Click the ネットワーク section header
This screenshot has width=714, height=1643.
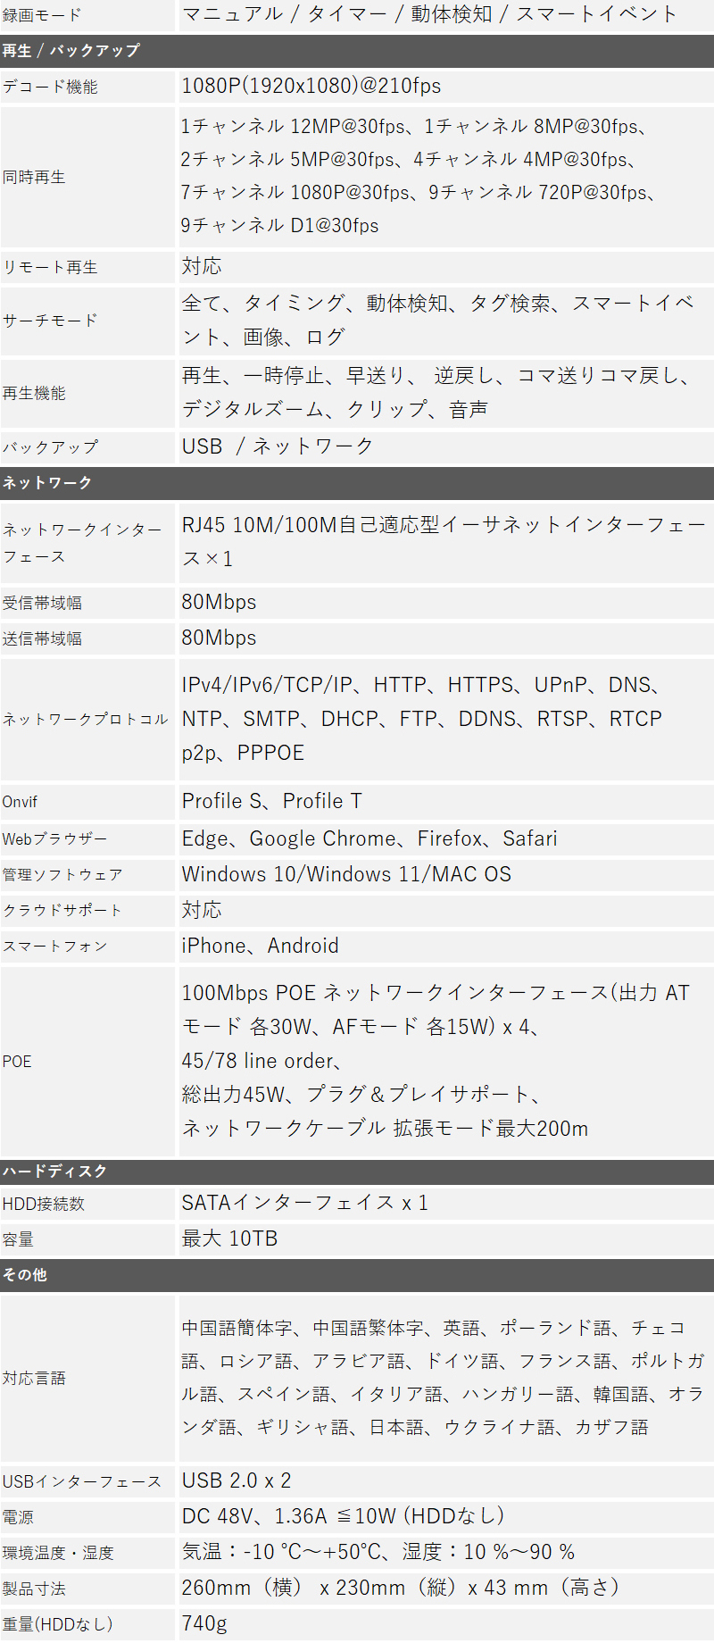pos(47,483)
